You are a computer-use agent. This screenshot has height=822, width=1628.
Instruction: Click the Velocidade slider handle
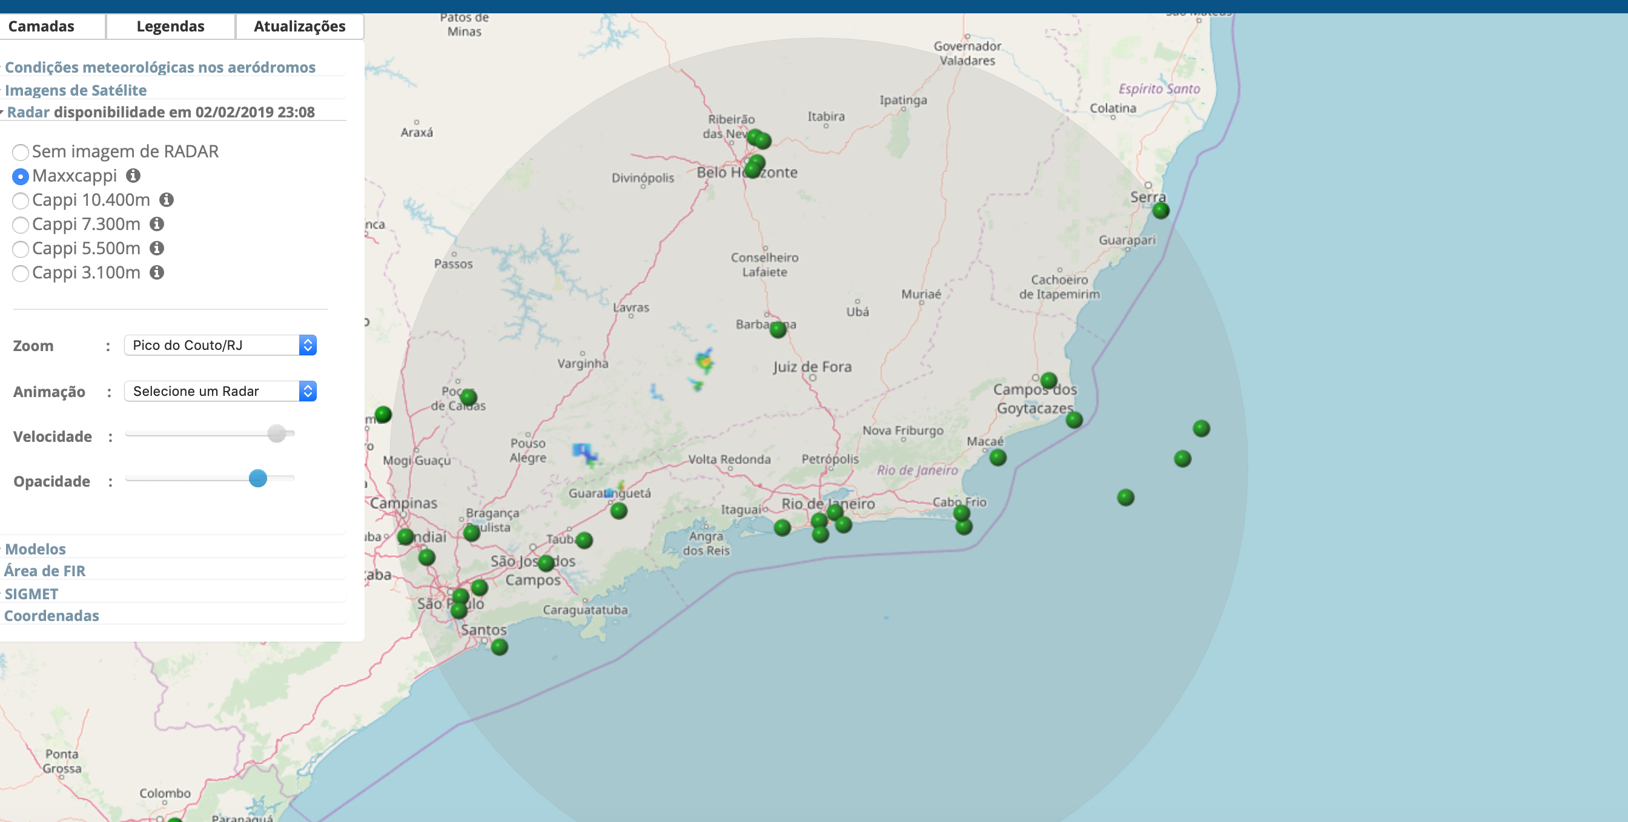(x=276, y=433)
